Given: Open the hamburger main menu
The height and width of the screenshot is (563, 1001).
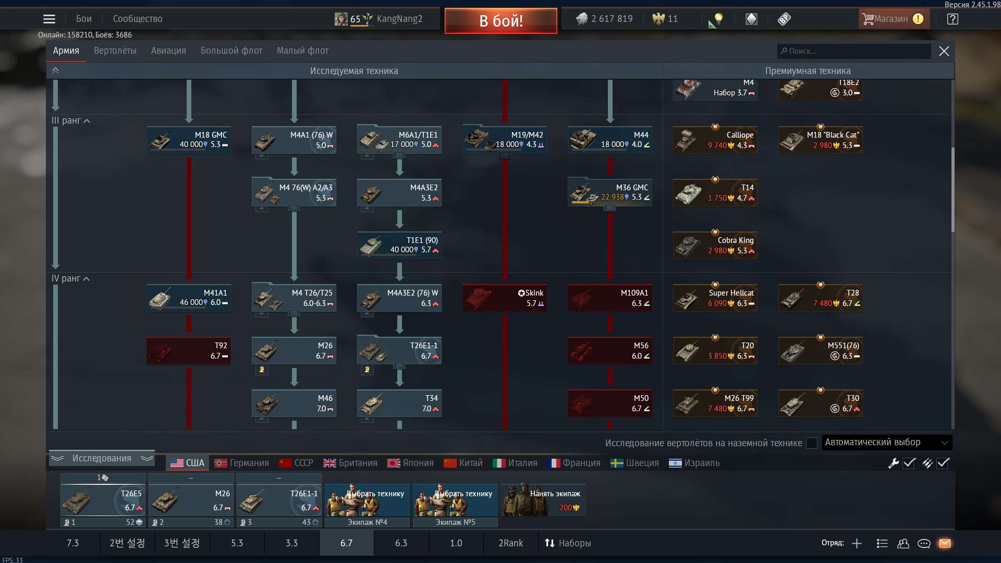Looking at the screenshot, I should tap(49, 19).
